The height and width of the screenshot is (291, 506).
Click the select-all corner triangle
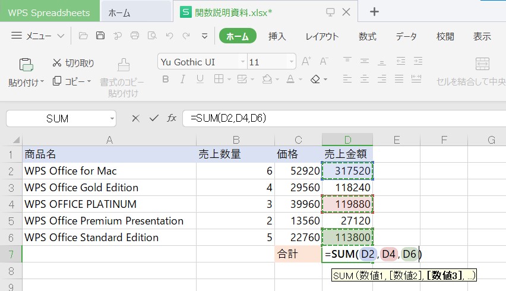click(16, 140)
